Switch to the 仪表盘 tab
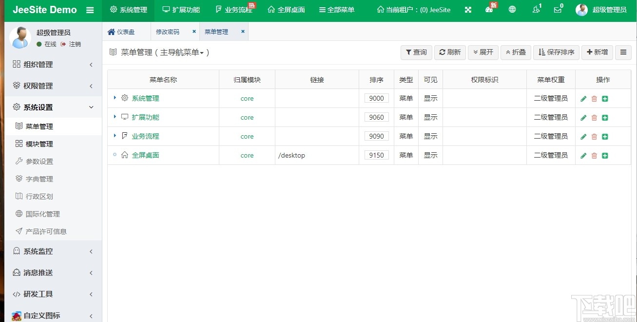 (x=121, y=32)
